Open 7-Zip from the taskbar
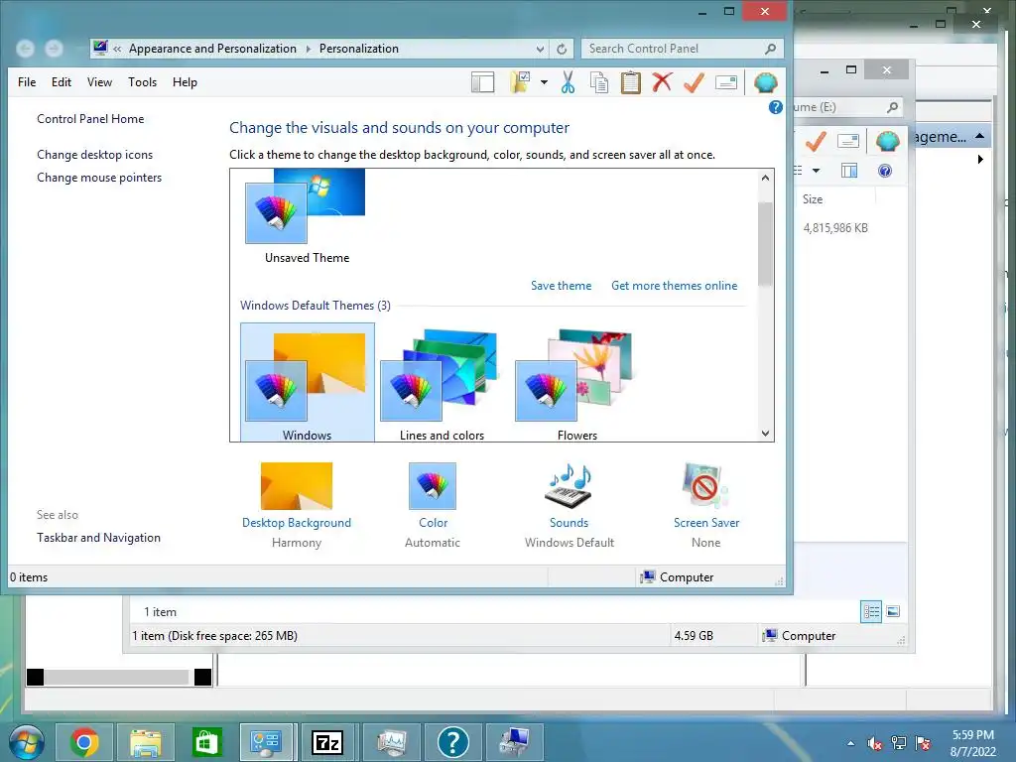The width and height of the screenshot is (1016, 762). pyautogui.click(x=327, y=742)
